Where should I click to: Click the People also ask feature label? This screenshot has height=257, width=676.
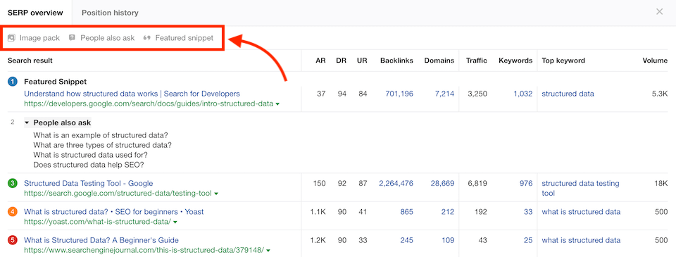tap(107, 38)
